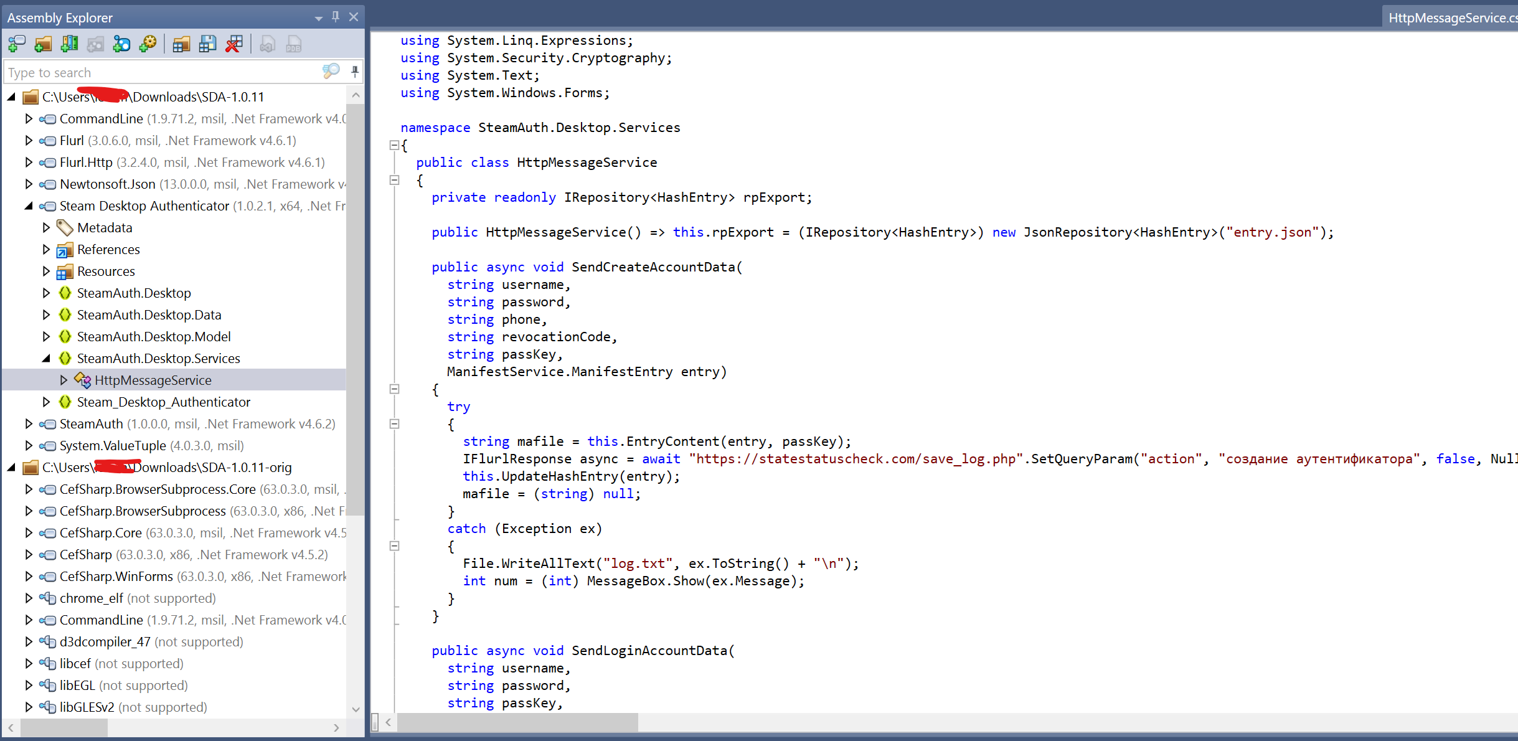Click the "log.txt" string in the code
This screenshot has height=741, width=1518.
pyautogui.click(x=638, y=564)
